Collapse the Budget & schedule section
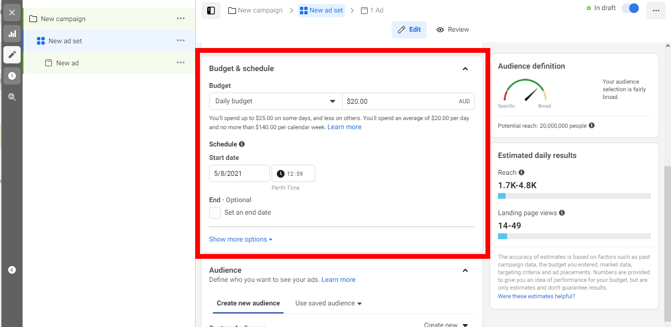This screenshot has height=327, width=671. point(465,69)
